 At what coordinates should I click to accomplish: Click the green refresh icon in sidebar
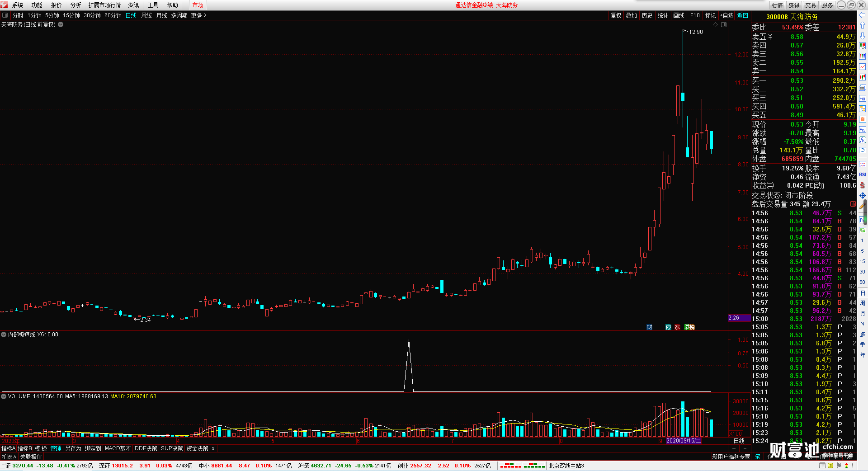[x=863, y=230]
